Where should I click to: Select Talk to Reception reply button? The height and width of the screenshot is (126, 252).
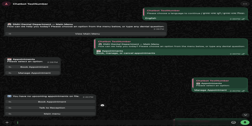pos(50,108)
